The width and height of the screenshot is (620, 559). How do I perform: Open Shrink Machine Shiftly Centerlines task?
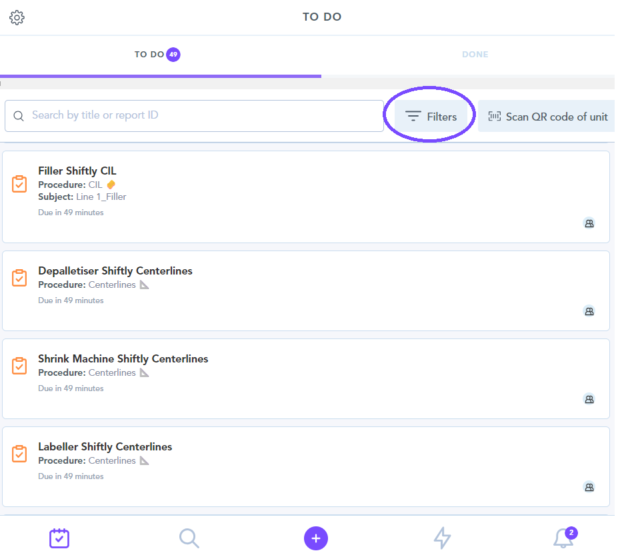pyautogui.click(x=123, y=359)
